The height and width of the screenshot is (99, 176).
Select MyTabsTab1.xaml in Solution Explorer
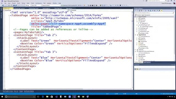(144, 32)
